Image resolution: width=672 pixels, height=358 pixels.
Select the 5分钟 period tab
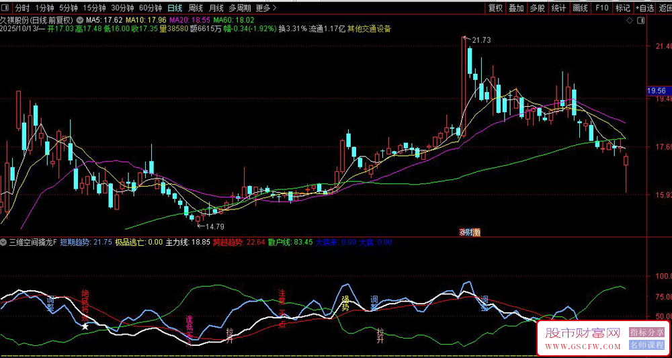(x=69, y=7)
